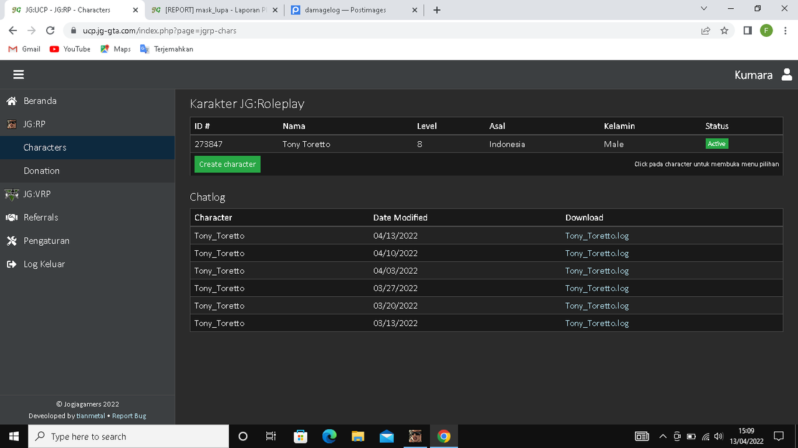Screen dimensions: 798x448
Task: Open File Explorer from taskbar
Action: (x=358, y=436)
